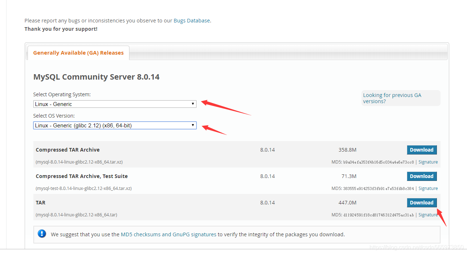Open Looking for previous GA versions link
The height and width of the screenshot is (254, 467).
tap(392, 98)
